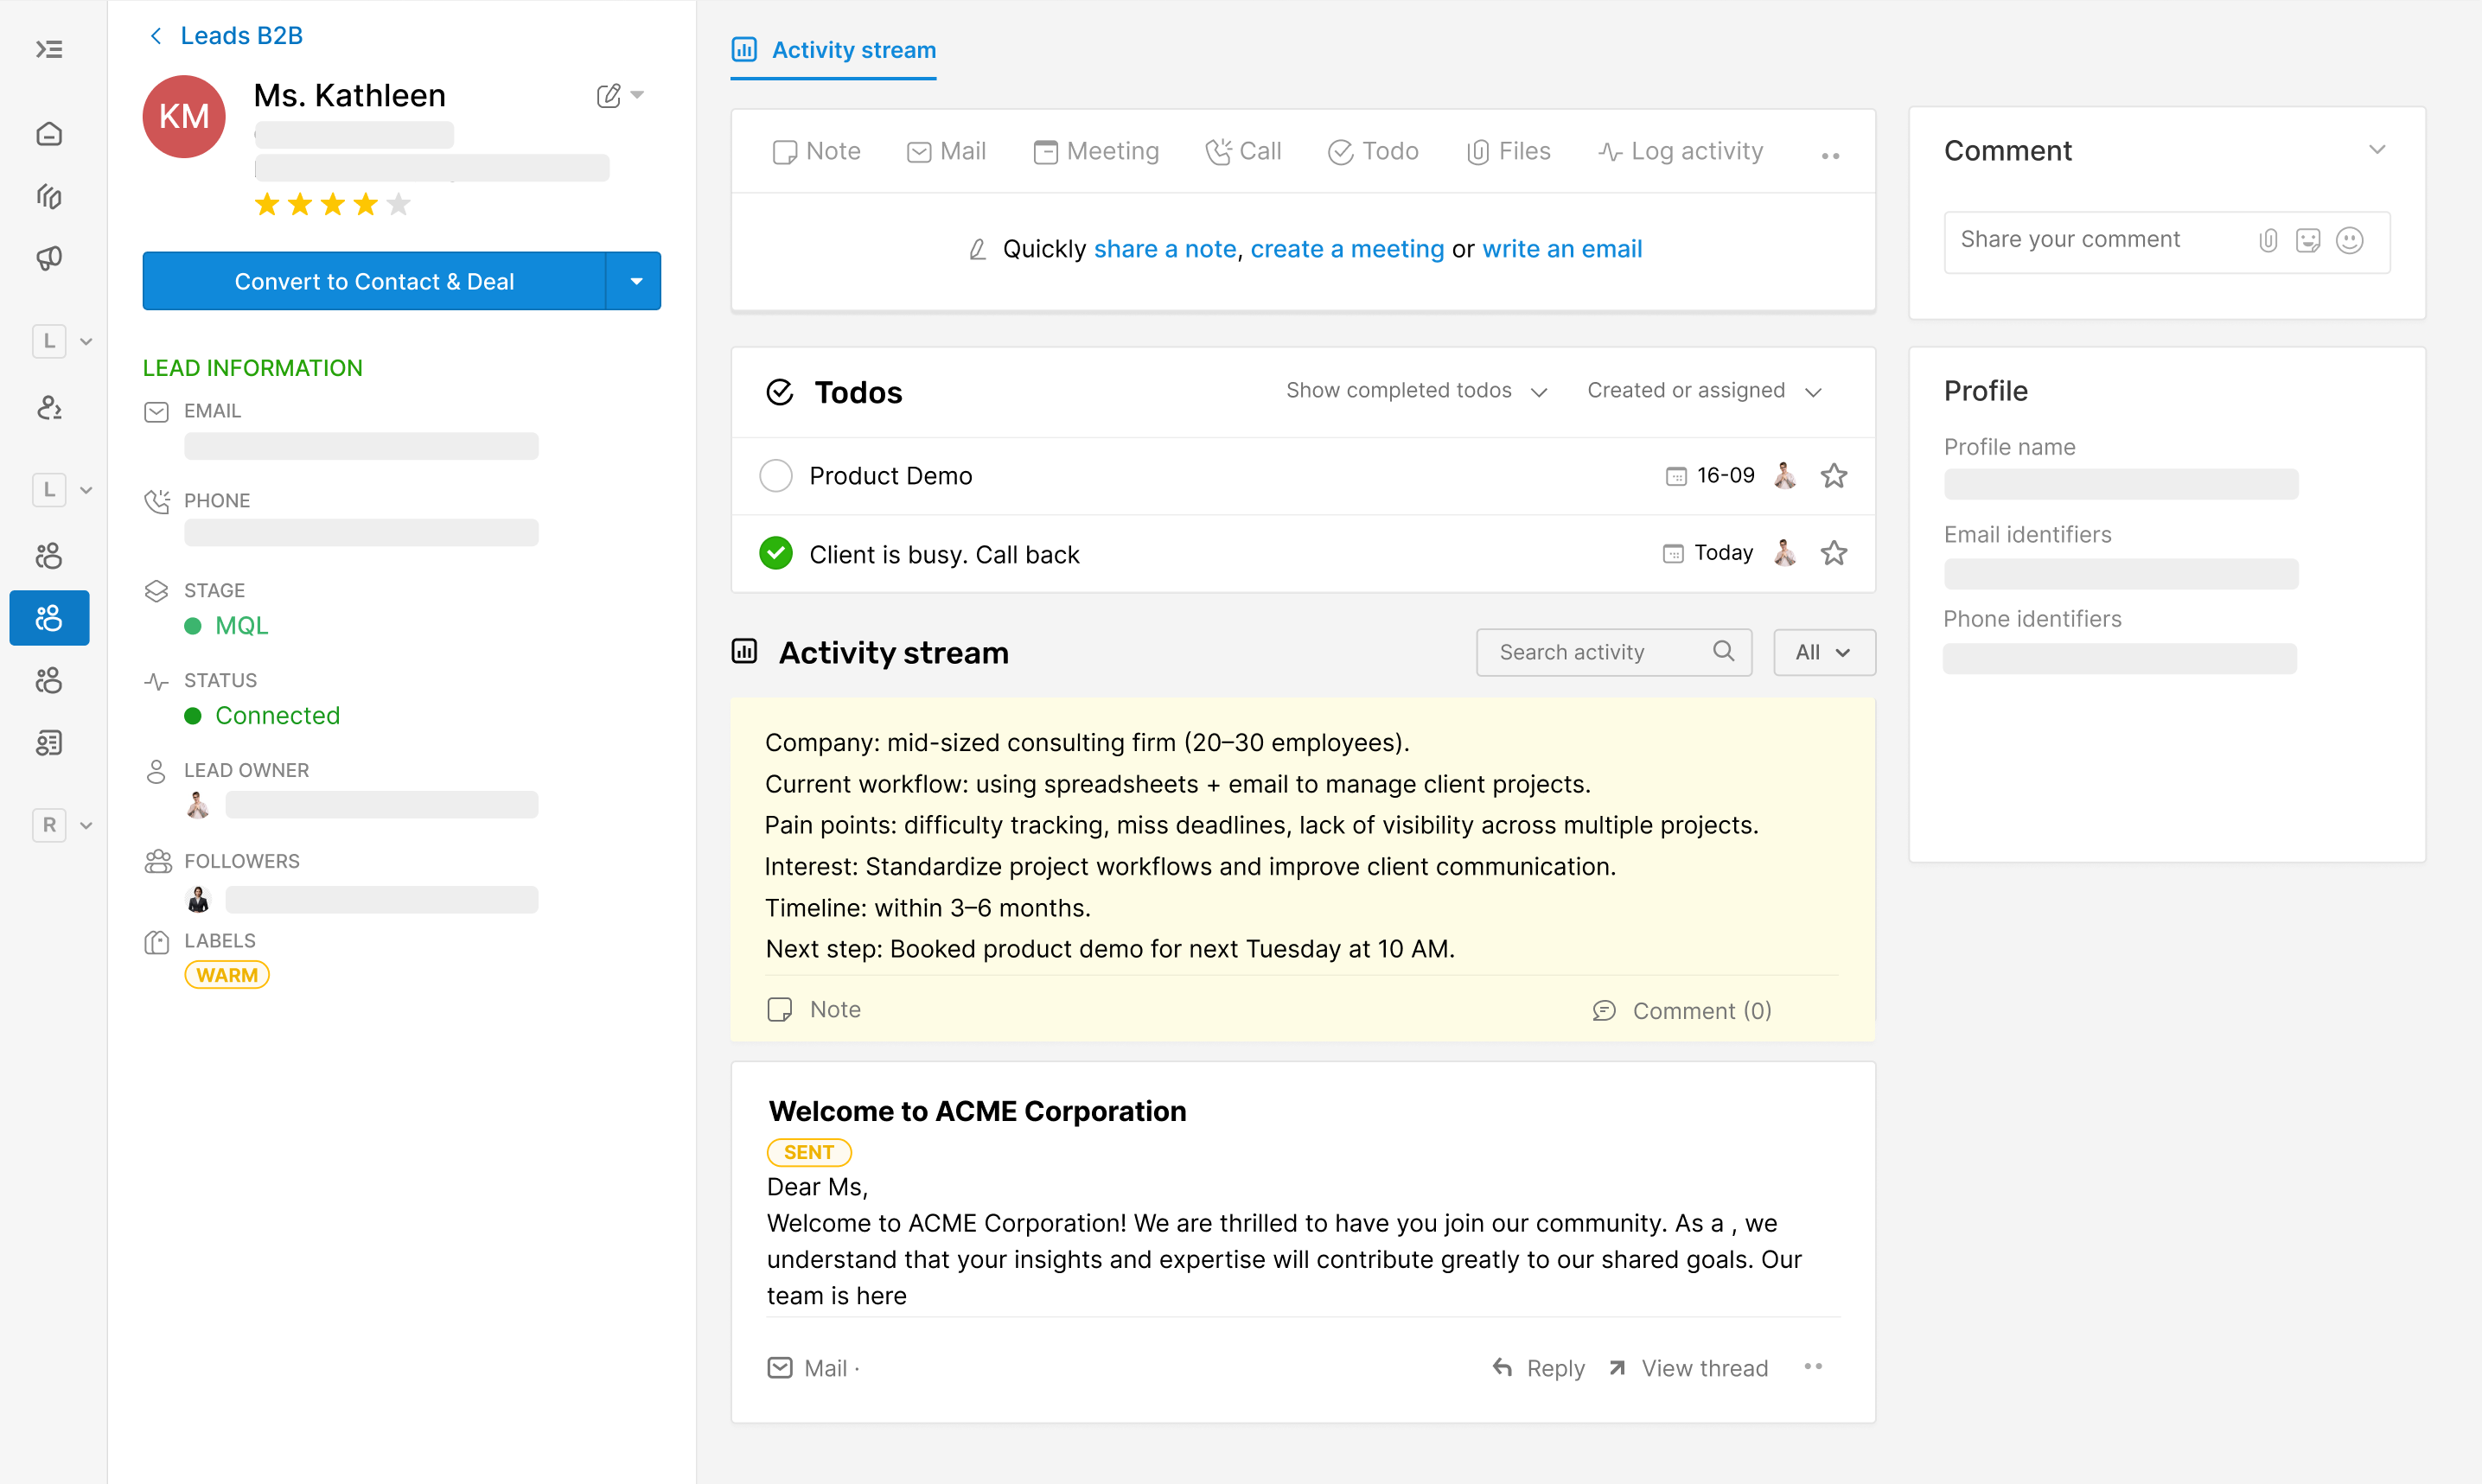Image resolution: width=2482 pixels, height=1484 pixels.
Task: Open the megaphone campaigns icon
Action: click(x=49, y=258)
